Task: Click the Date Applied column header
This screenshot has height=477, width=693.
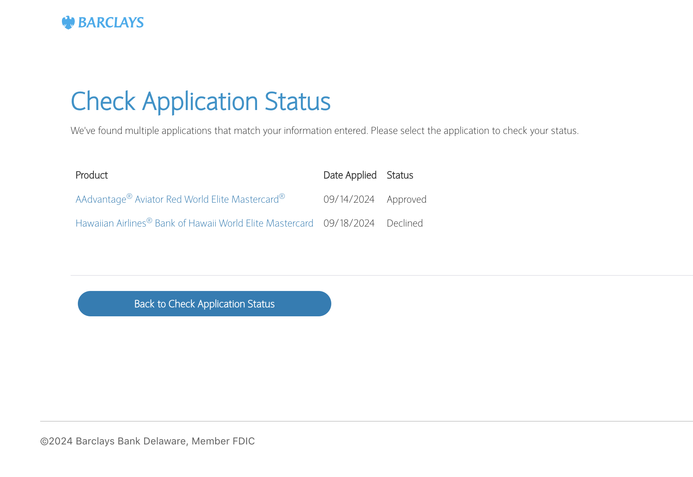Action: 350,175
